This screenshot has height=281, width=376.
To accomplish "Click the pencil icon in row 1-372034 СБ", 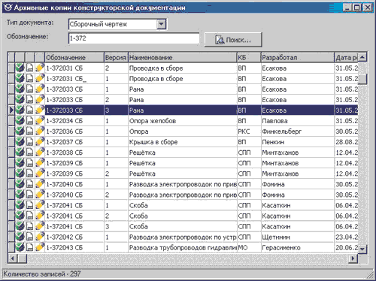I will [40, 121].
